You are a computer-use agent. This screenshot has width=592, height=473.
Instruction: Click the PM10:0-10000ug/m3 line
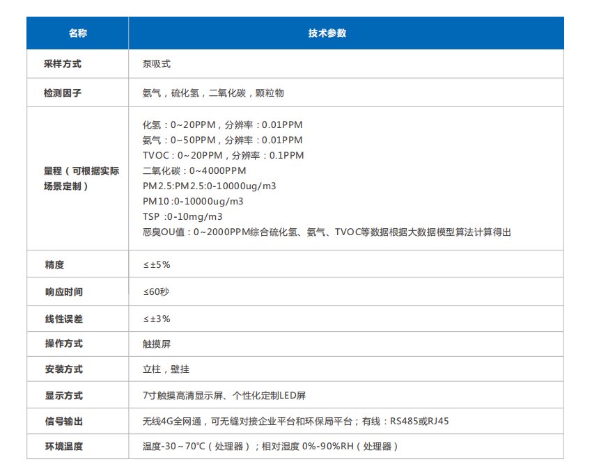(x=193, y=201)
